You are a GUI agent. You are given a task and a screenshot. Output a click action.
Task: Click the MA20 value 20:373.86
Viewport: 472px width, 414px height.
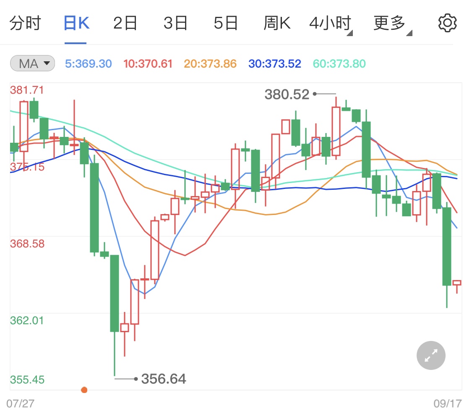(x=210, y=63)
